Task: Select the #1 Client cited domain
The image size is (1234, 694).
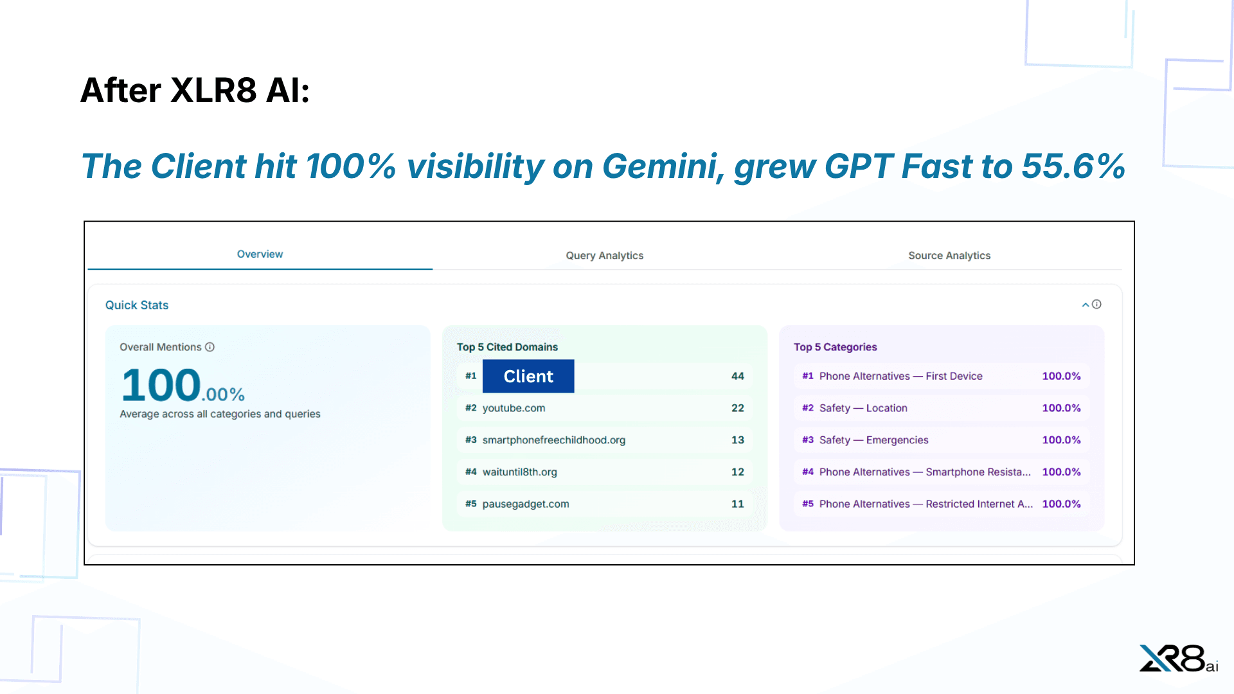Action: 604,376
